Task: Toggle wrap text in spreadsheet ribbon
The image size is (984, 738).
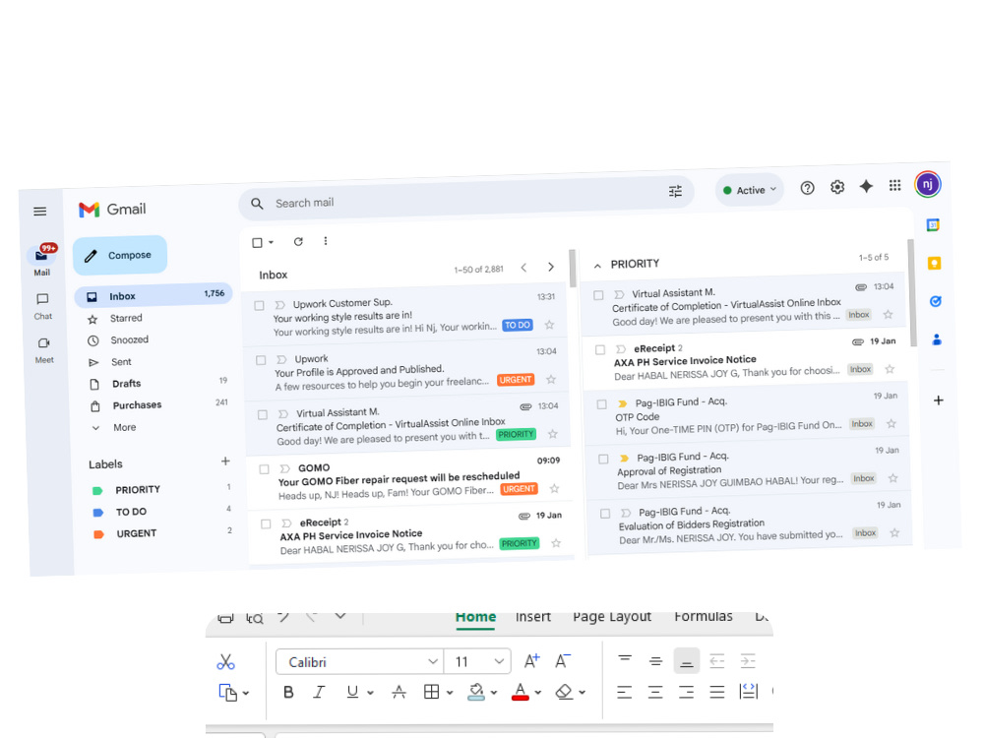Action: point(749,691)
